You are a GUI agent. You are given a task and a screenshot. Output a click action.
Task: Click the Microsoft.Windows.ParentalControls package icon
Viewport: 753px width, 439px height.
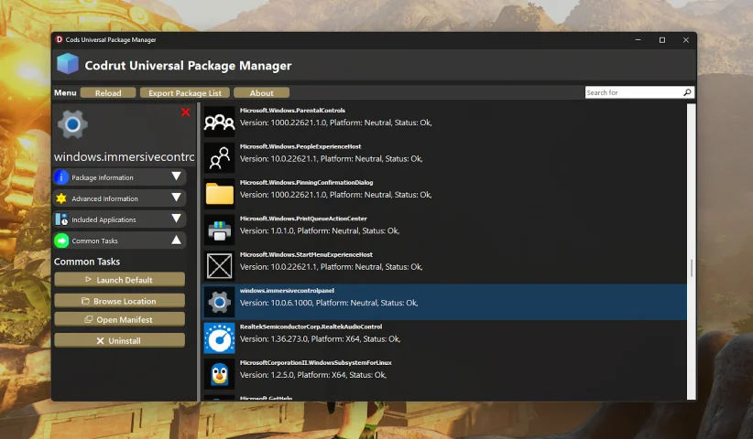point(220,122)
